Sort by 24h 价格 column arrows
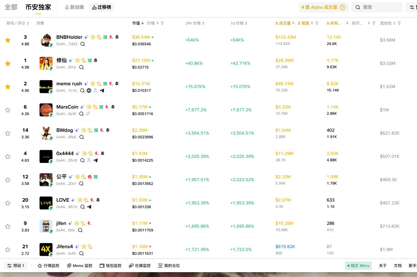Viewport: 417px width, 277px height. coord(203,23)
